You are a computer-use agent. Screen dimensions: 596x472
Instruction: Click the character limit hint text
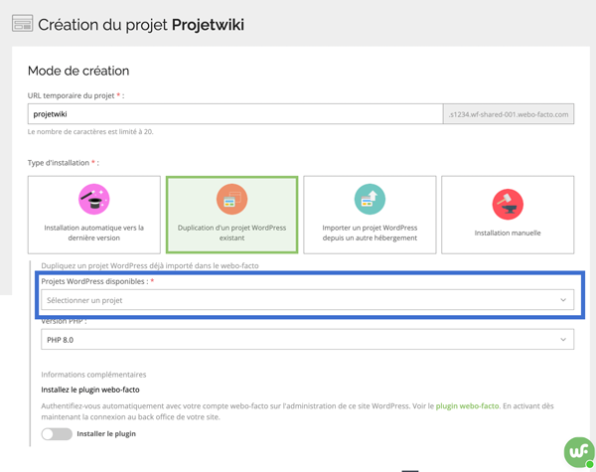(x=90, y=132)
